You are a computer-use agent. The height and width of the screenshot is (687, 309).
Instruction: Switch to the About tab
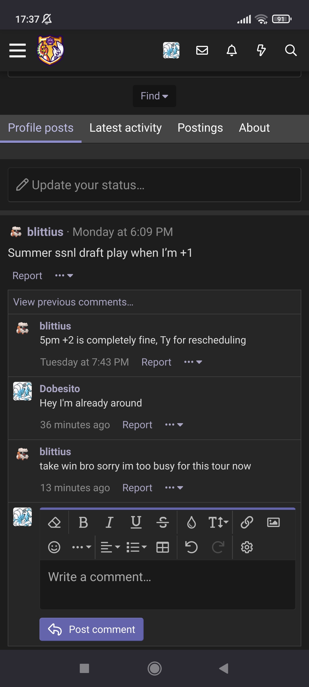pos(254,128)
